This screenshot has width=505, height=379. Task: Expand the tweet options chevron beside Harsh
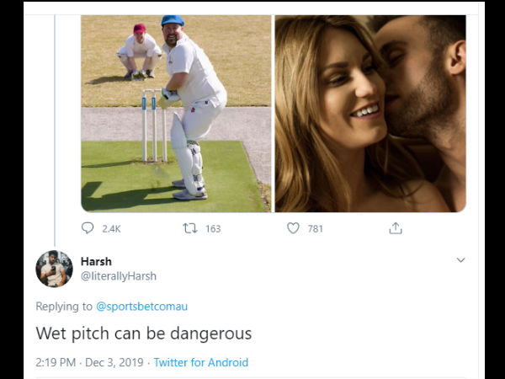coord(460,261)
